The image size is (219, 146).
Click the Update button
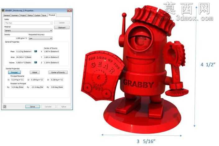click(x=62, y=23)
